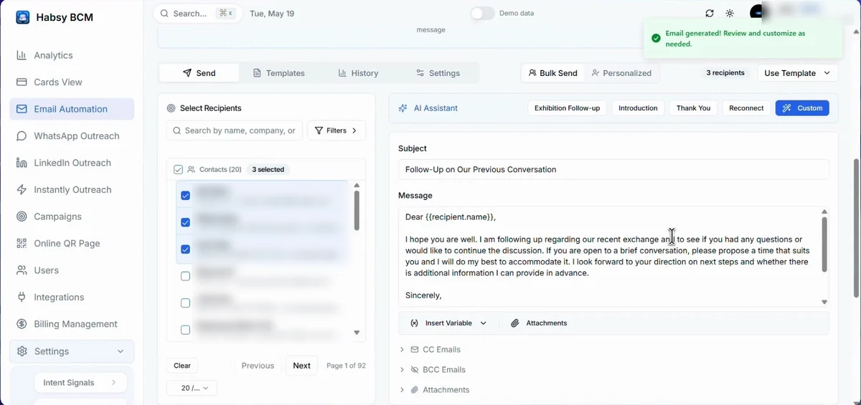Click the Exhibition Follow-up preset button

(x=568, y=108)
